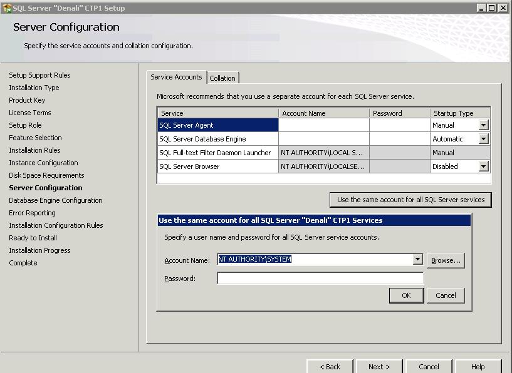This screenshot has width=512, height=373.
Task: Expand the Account Name combo box arrow
Action: [x=418, y=260]
